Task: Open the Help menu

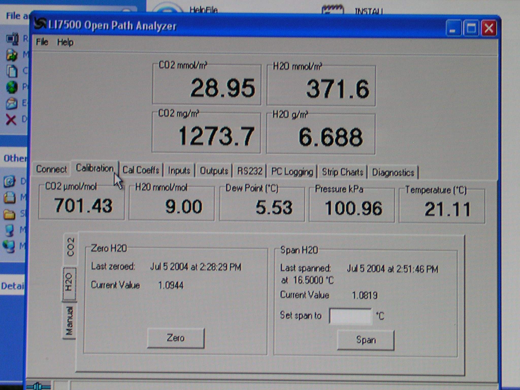Action: [65, 42]
